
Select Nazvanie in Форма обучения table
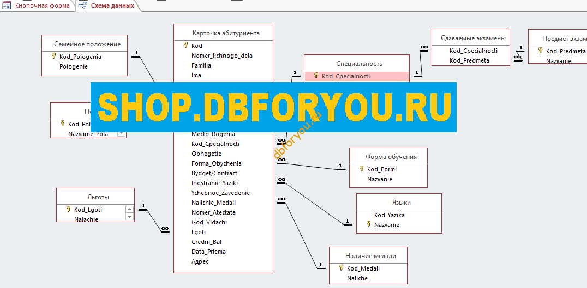379,179
